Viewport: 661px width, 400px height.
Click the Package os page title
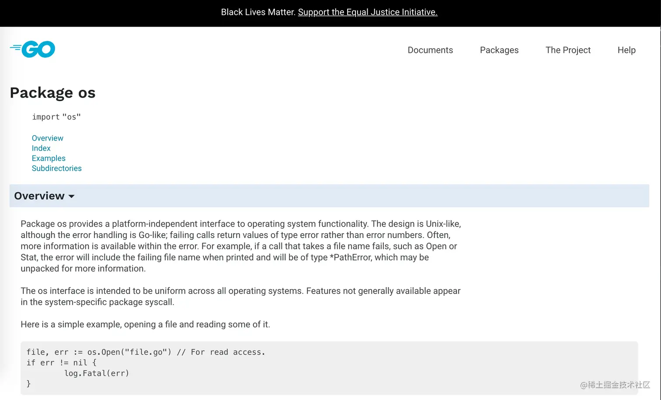52,93
